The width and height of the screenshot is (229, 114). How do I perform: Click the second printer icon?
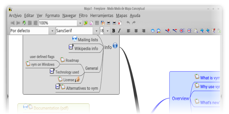[114, 23]
